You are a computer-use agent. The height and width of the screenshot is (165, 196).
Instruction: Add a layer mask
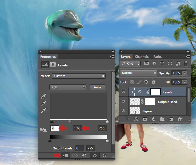pyautogui.click(x=145, y=119)
